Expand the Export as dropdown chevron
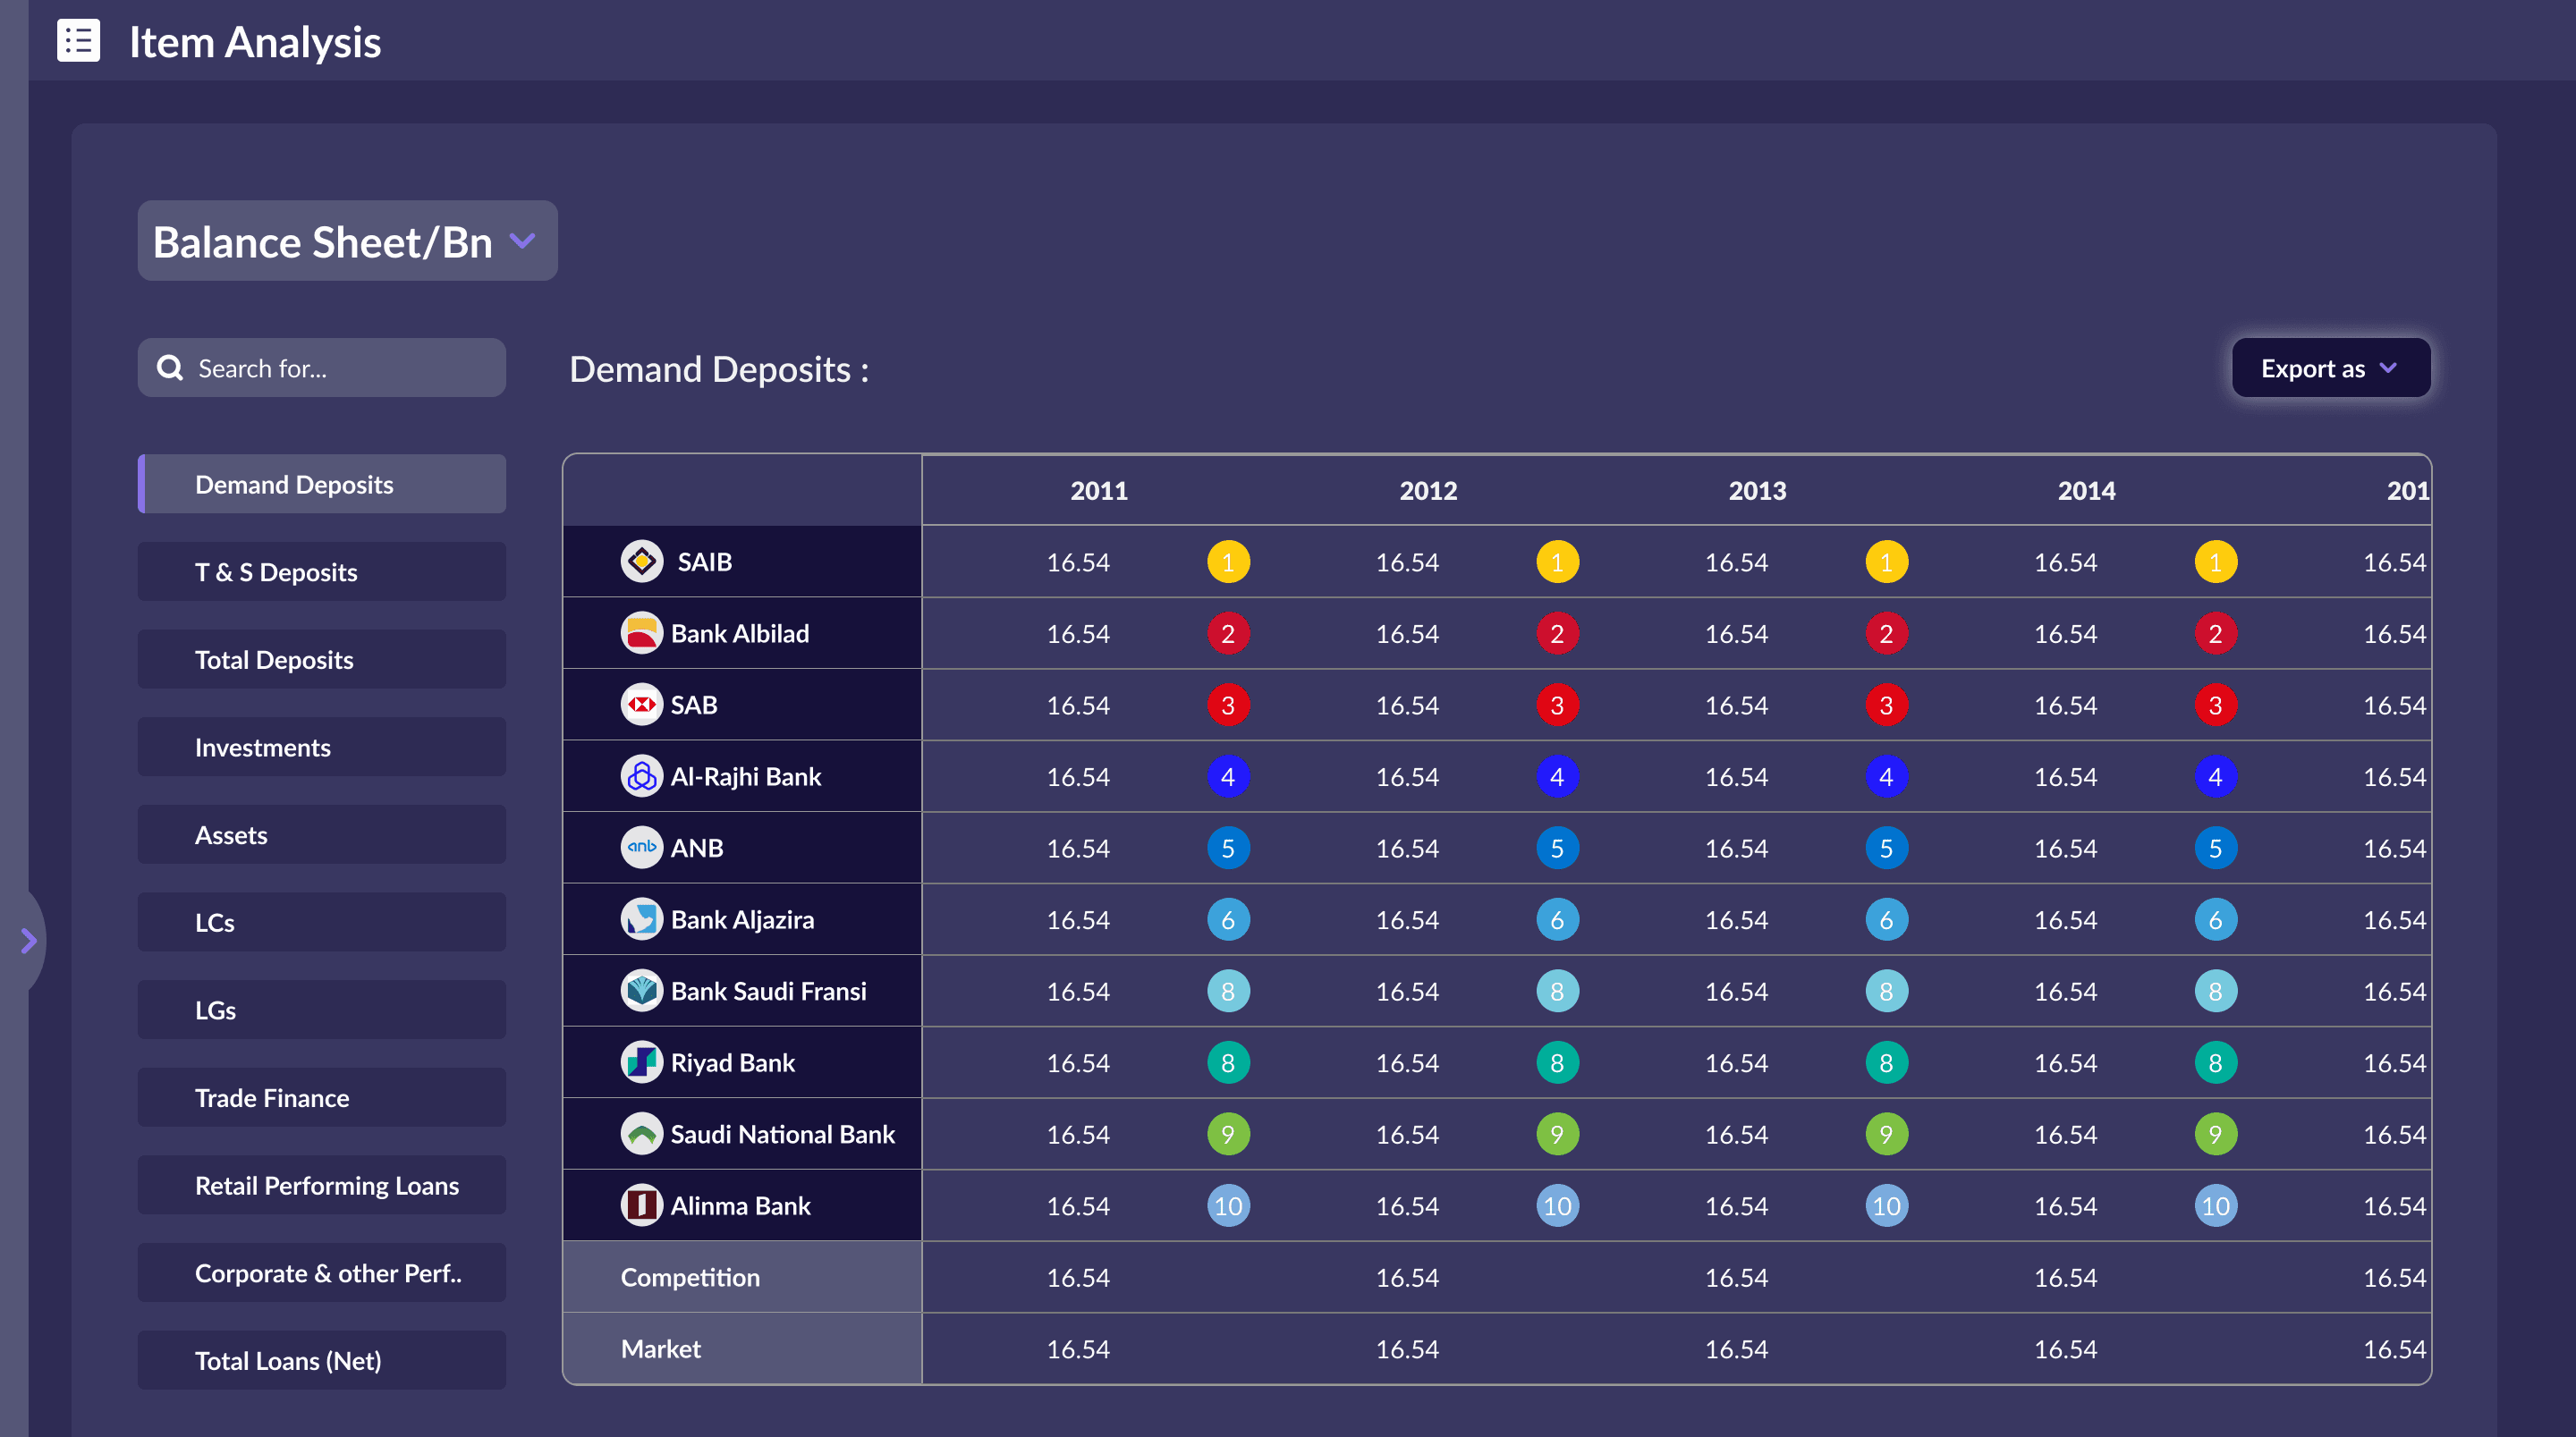 [x=2390, y=368]
